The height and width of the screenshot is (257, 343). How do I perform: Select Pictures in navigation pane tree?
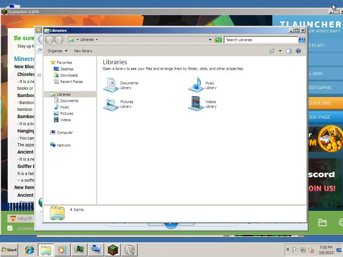pos(67,113)
